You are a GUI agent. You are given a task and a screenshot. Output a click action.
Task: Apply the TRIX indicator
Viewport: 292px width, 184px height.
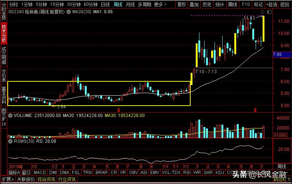pyautogui.click(x=88, y=173)
